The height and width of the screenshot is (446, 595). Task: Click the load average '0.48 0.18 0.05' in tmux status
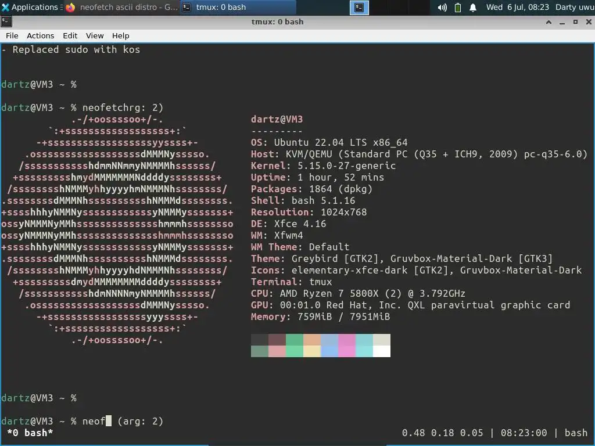click(x=442, y=433)
